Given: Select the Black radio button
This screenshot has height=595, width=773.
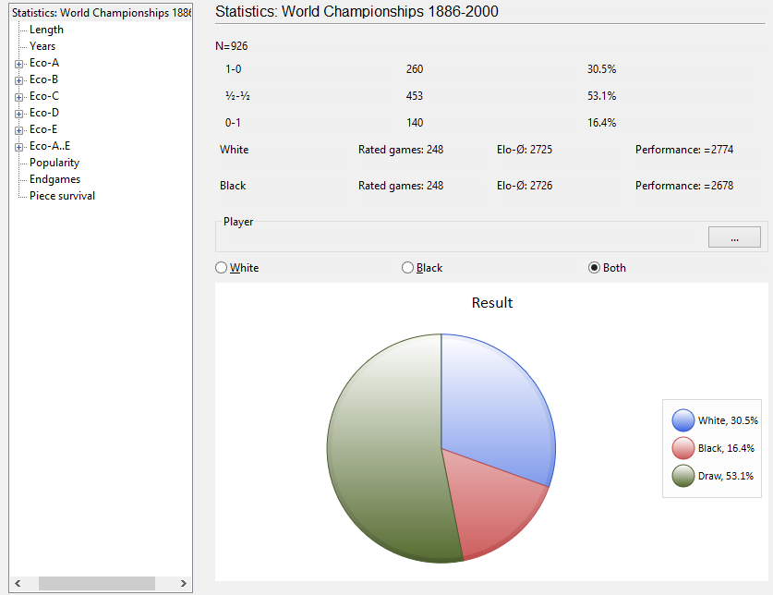Looking at the screenshot, I should tap(407, 268).
